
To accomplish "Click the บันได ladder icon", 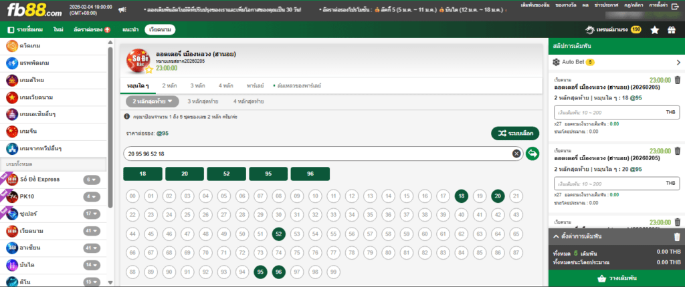I will [12, 265].
